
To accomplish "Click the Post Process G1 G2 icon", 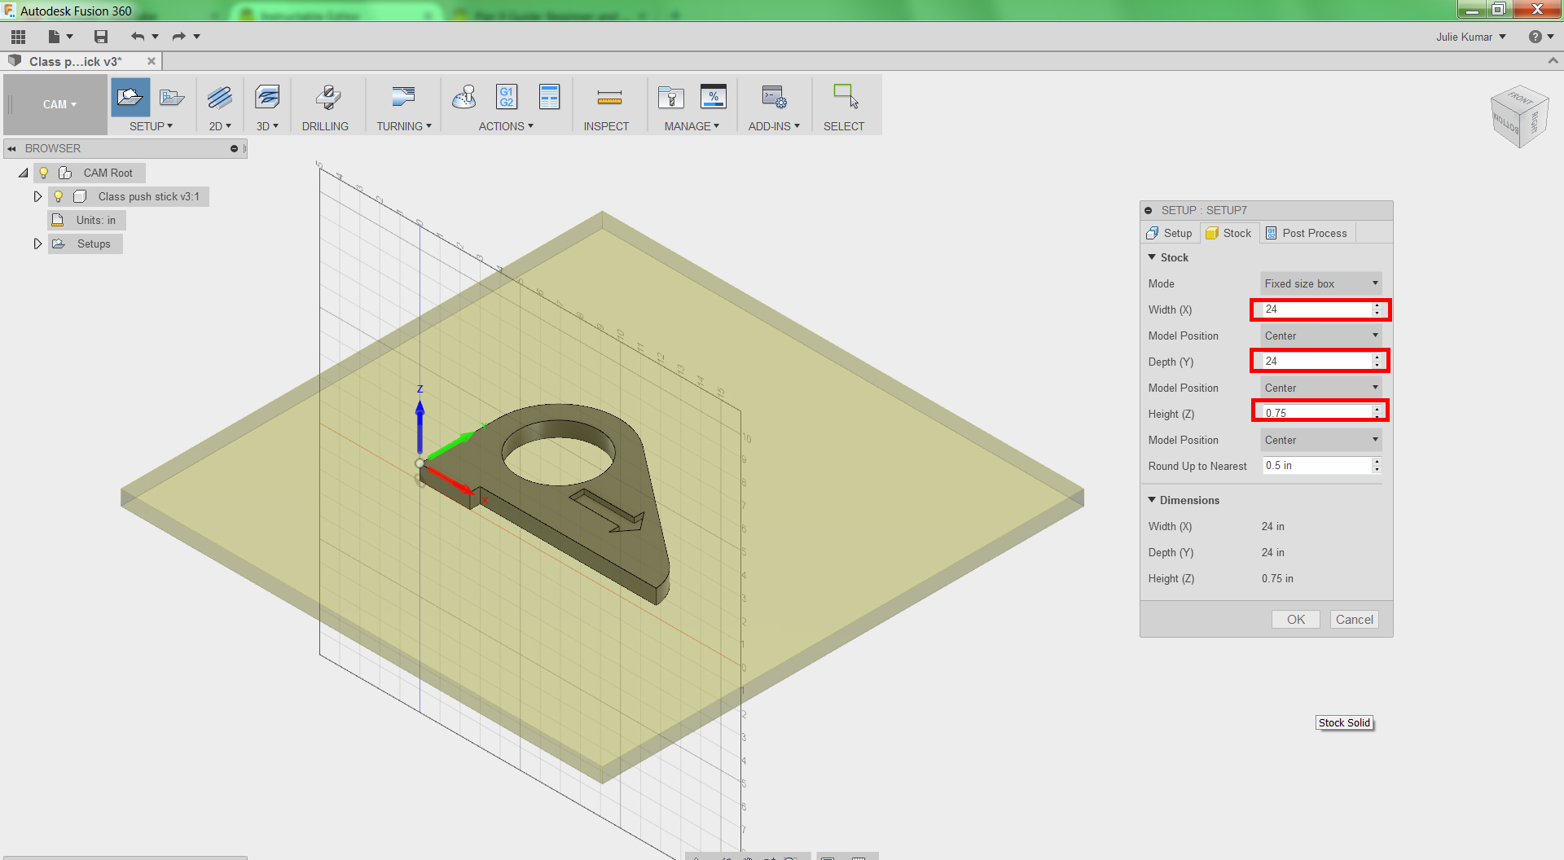I will (x=506, y=97).
